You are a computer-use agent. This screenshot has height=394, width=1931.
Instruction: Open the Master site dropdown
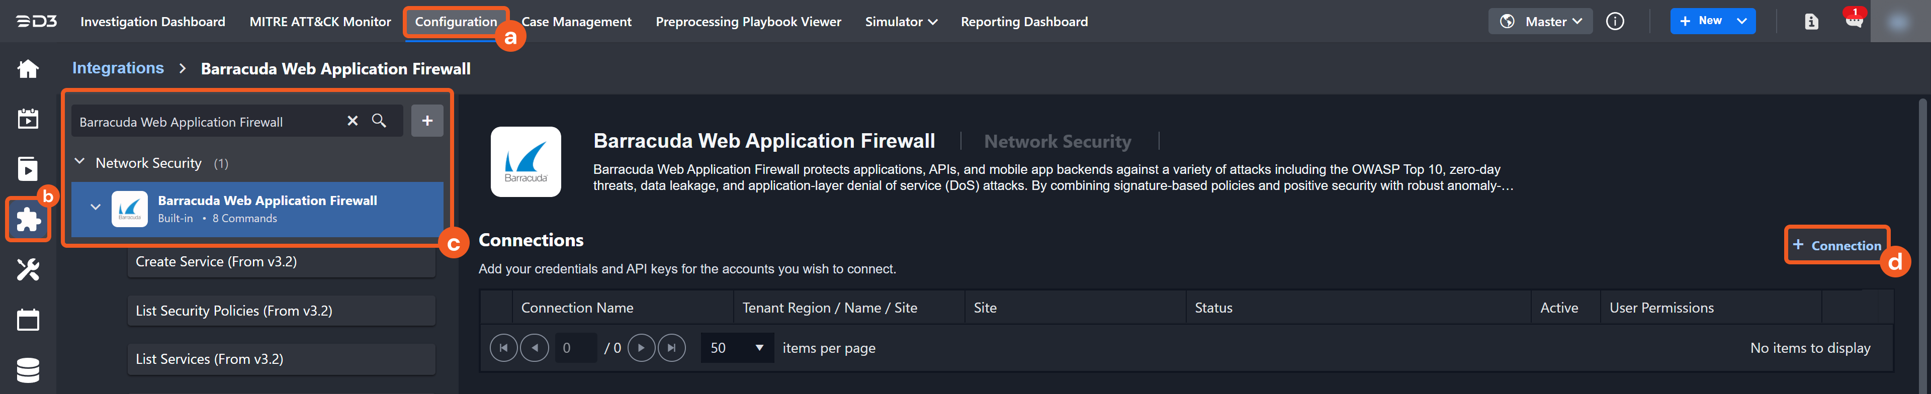(1540, 22)
